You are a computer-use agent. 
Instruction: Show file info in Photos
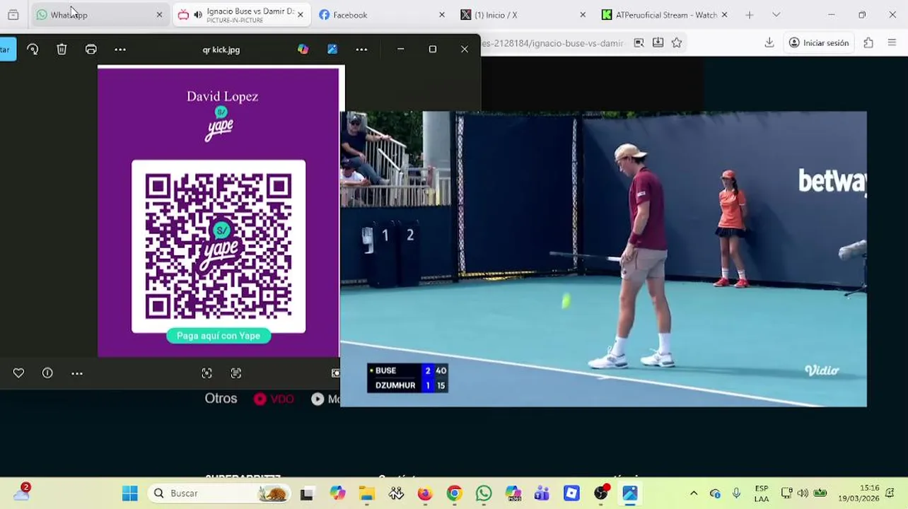coord(47,373)
